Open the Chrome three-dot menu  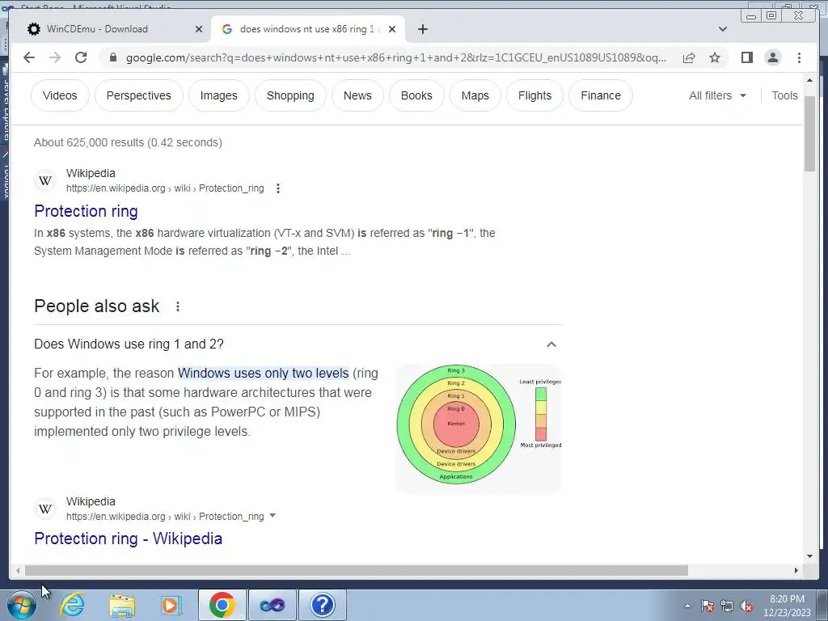(799, 57)
